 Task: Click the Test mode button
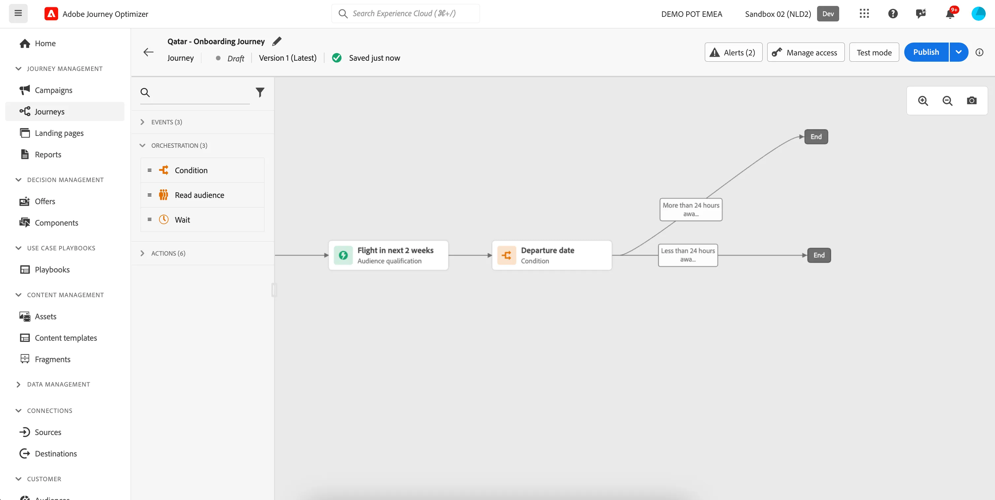874,52
